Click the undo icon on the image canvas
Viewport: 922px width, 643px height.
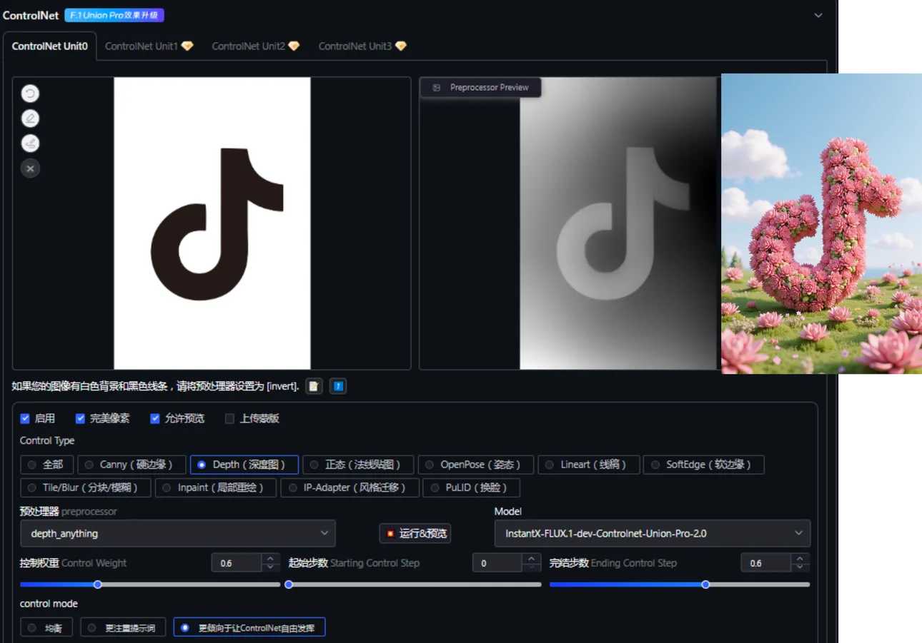[30, 93]
